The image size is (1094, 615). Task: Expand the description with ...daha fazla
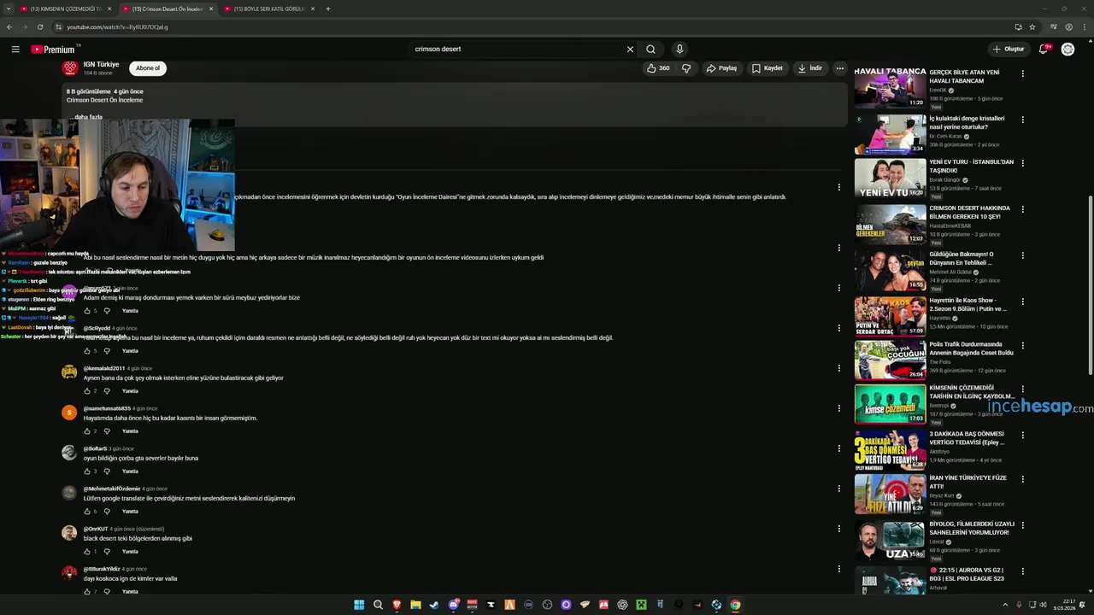86,117
